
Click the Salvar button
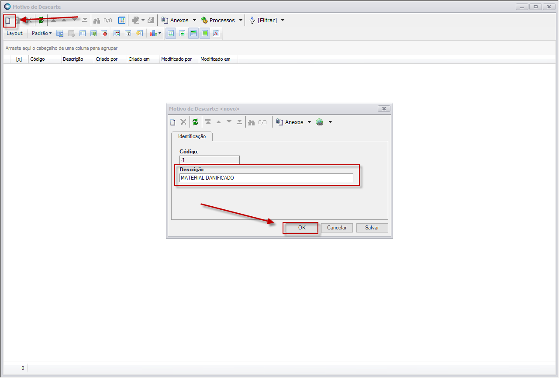372,228
